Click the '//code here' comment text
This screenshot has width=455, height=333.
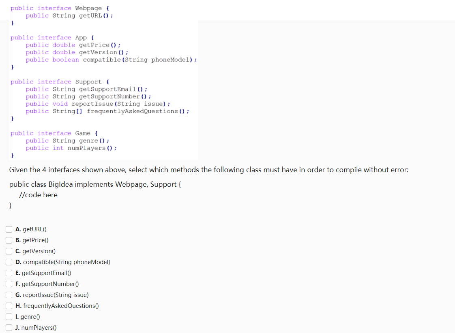pyautogui.click(x=38, y=195)
